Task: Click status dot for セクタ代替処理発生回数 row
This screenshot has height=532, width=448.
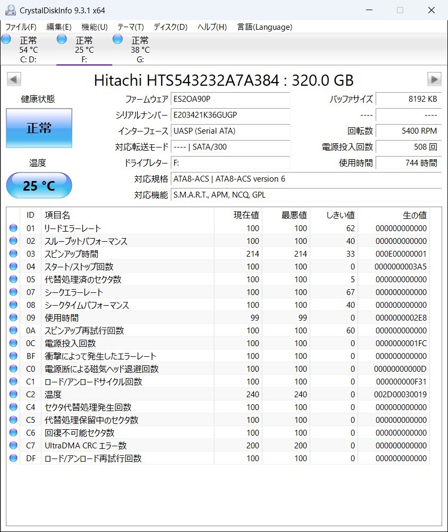Action: [x=13, y=407]
